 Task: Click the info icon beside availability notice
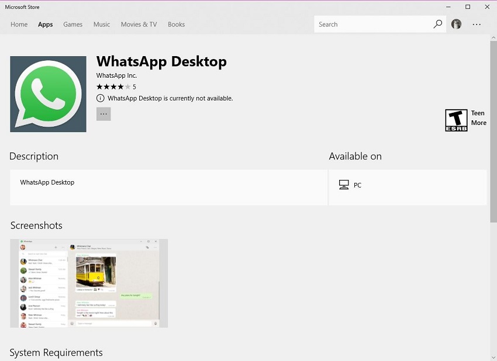click(x=101, y=98)
